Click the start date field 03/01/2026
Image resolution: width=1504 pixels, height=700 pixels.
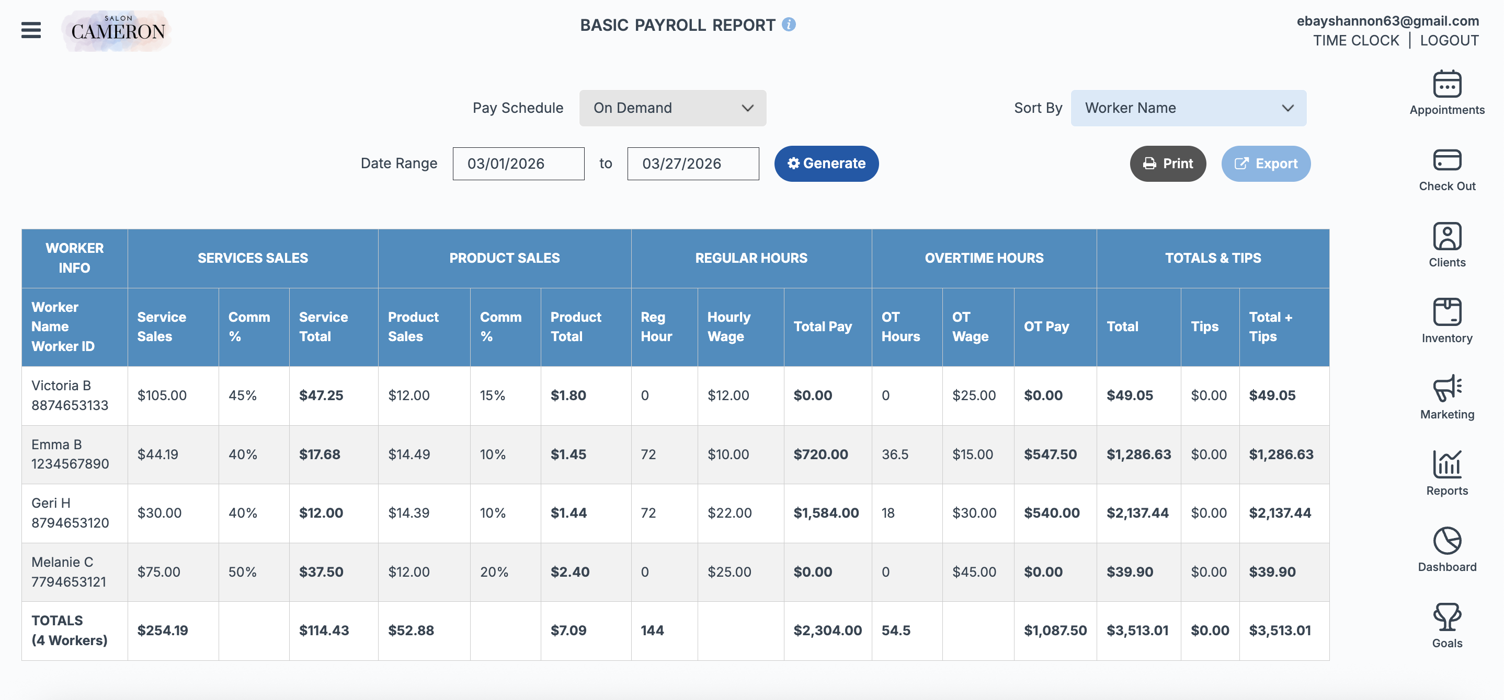[x=518, y=164]
